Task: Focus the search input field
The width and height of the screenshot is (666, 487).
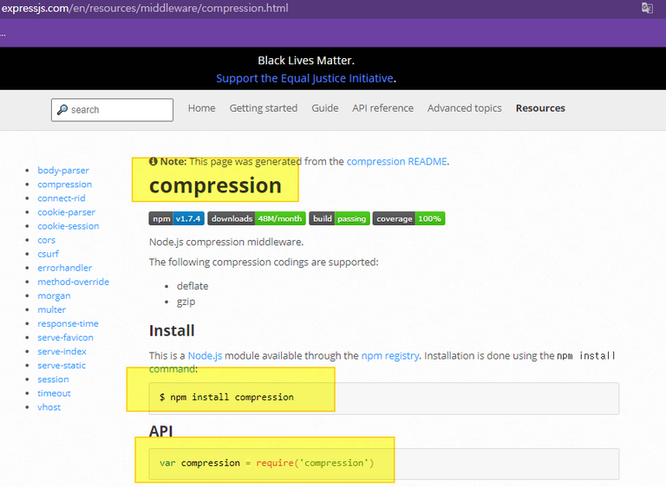Action: click(112, 110)
